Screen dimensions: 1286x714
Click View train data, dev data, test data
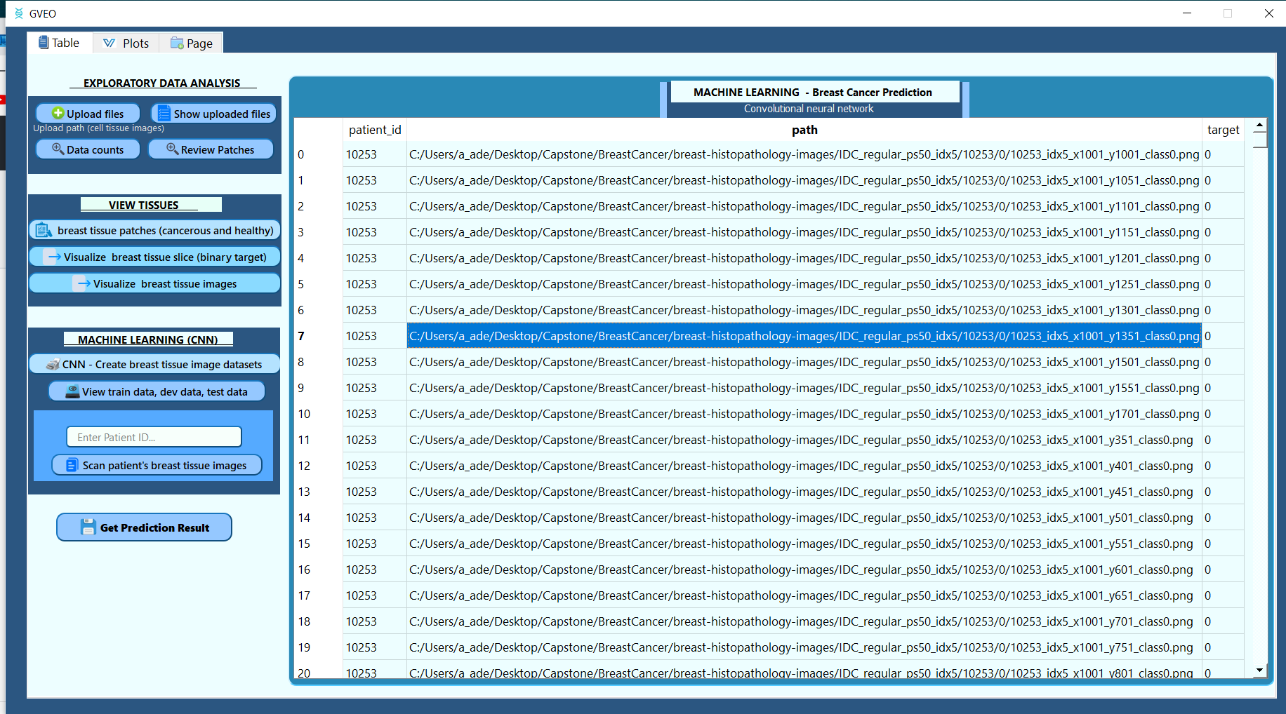(156, 391)
